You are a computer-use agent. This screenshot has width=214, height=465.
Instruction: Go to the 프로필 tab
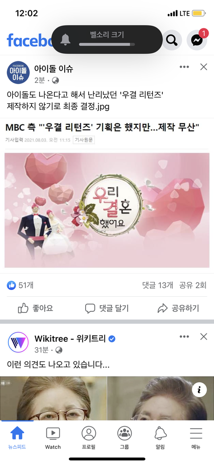(x=89, y=438)
